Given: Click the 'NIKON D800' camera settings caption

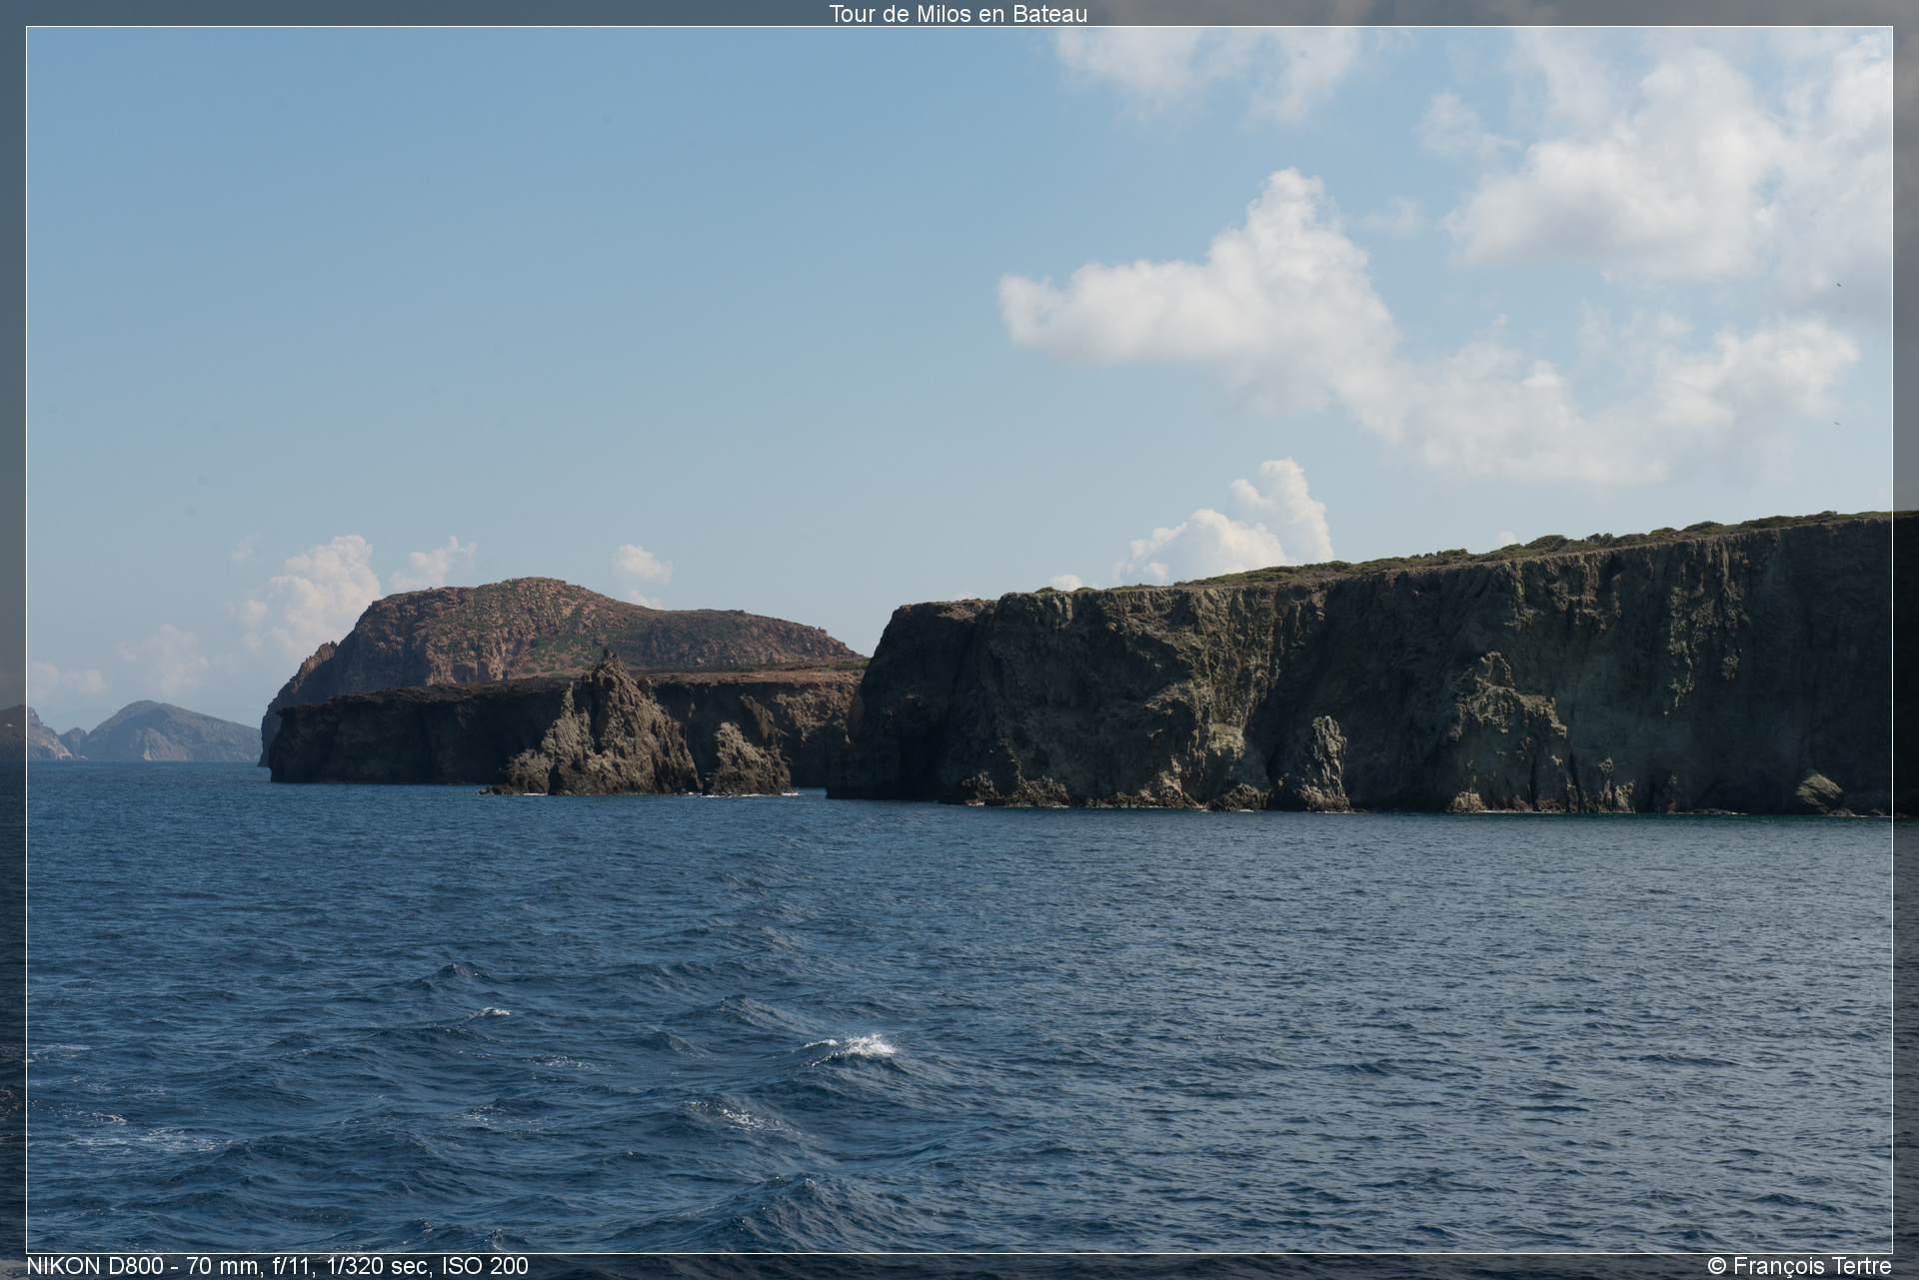Looking at the screenshot, I should point(278,1266).
